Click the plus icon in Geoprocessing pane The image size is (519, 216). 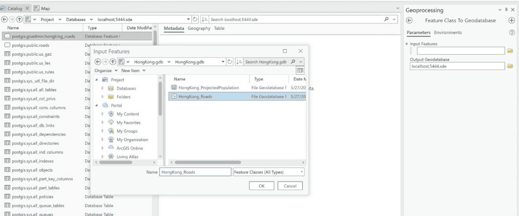click(512, 20)
